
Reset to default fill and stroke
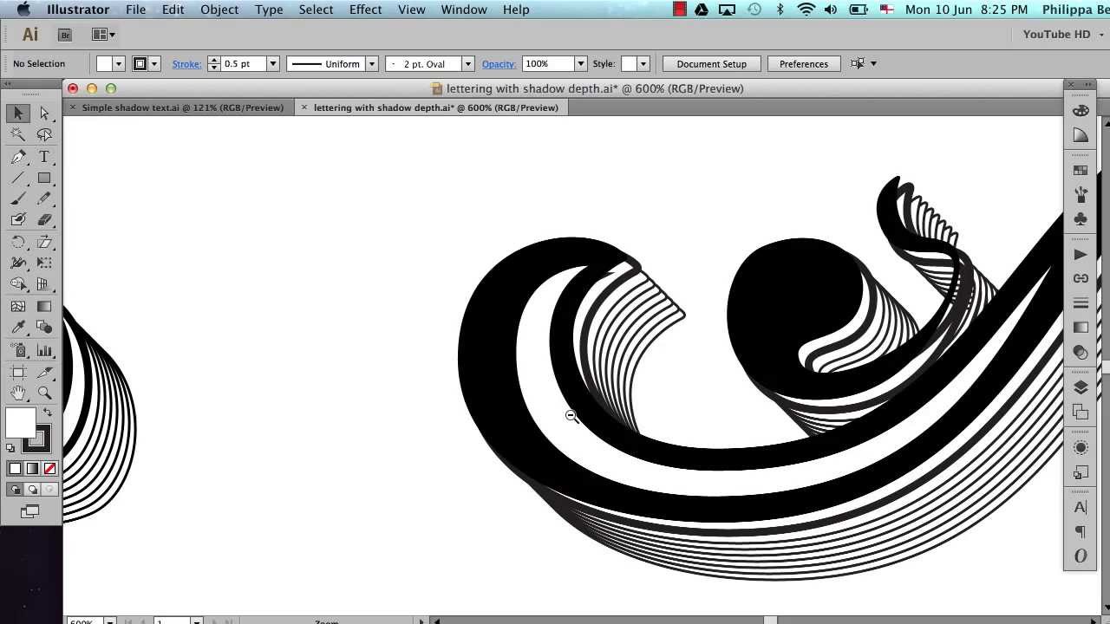[10, 448]
